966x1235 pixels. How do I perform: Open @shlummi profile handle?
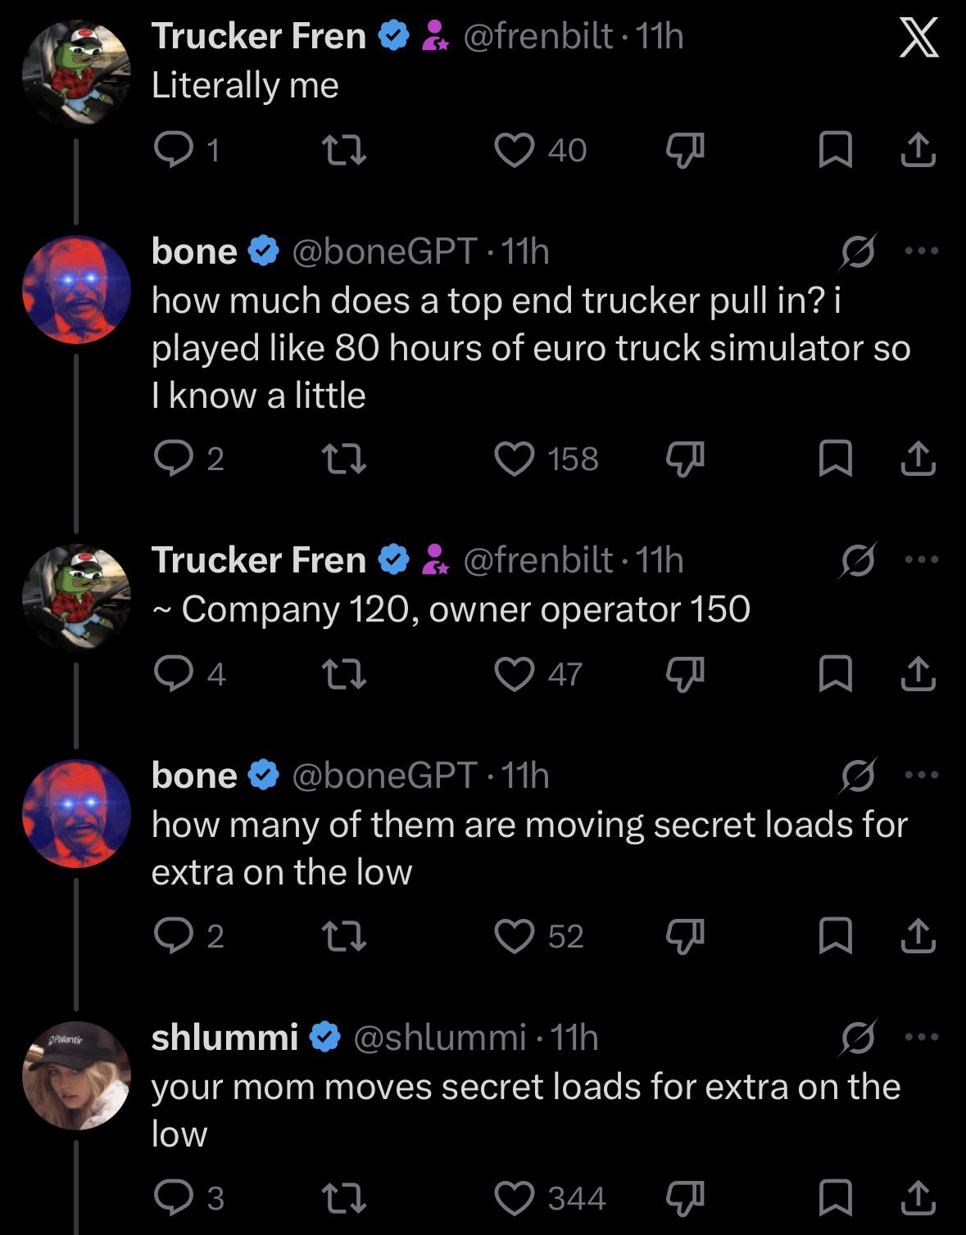(439, 1038)
